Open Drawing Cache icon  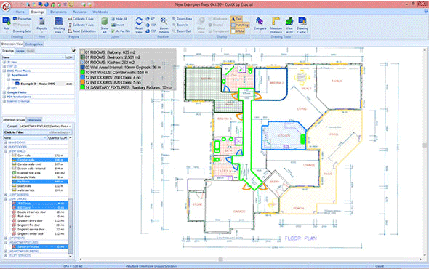point(302,25)
